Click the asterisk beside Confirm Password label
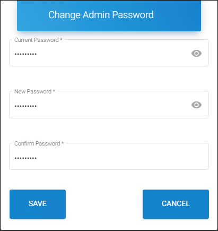 (x=63, y=143)
